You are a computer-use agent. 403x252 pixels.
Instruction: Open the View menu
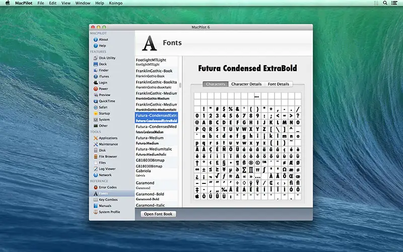tap(66, 3)
